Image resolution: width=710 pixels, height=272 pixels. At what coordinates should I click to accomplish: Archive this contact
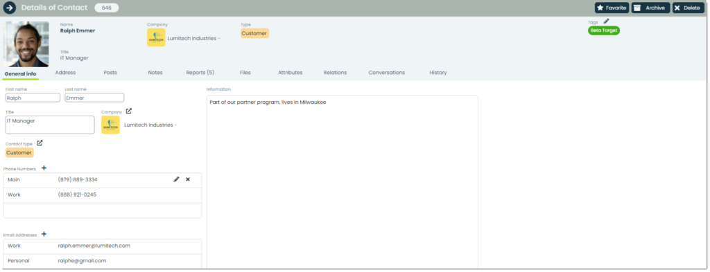650,8
